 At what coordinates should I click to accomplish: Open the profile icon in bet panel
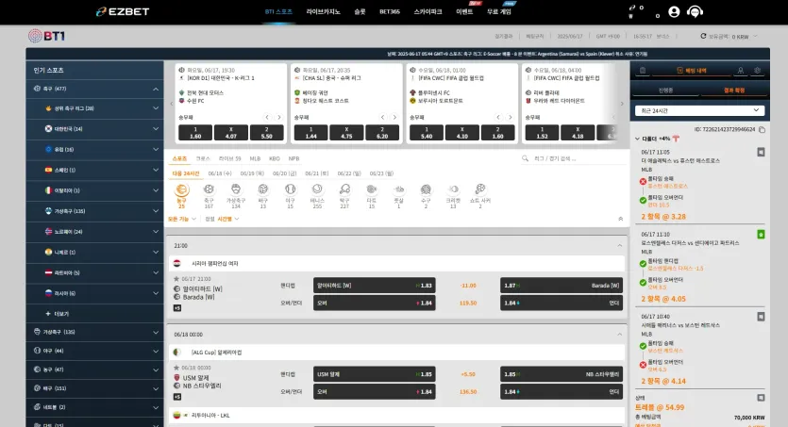[x=740, y=71]
